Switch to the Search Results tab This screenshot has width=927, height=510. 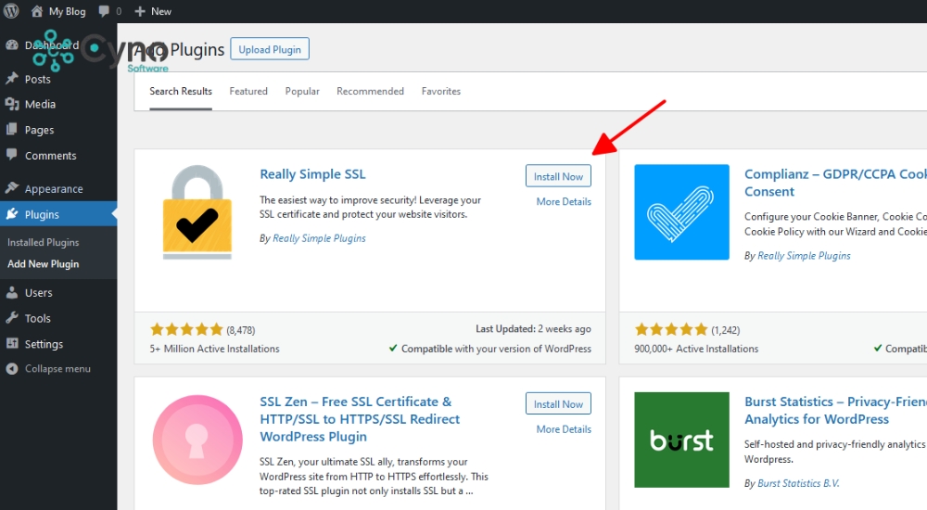coord(181,91)
